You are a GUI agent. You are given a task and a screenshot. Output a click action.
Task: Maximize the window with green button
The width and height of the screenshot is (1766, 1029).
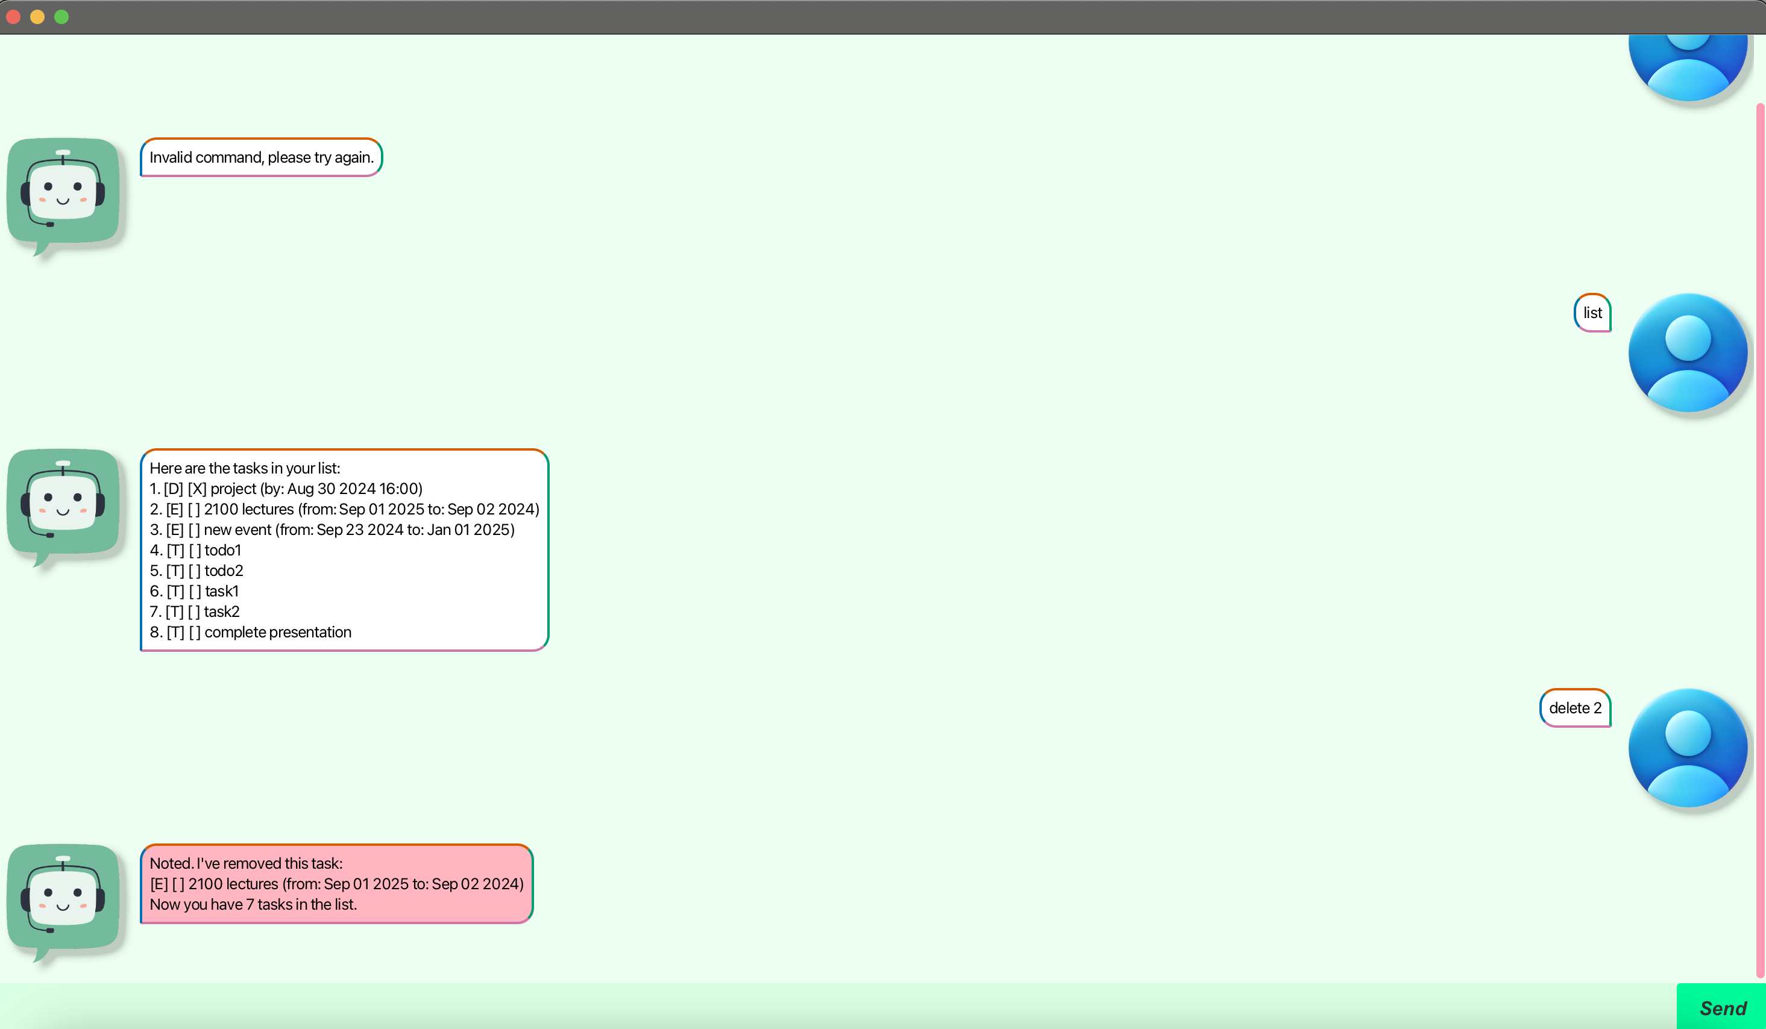point(61,17)
